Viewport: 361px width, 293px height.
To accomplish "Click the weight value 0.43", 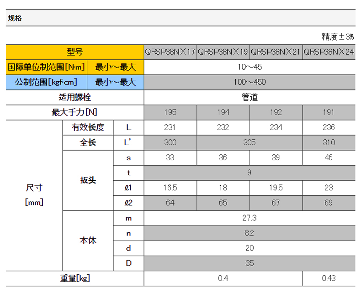I will pyautogui.click(x=329, y=278).
